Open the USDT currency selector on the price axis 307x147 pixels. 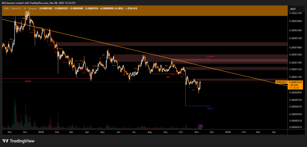[293, 9]
